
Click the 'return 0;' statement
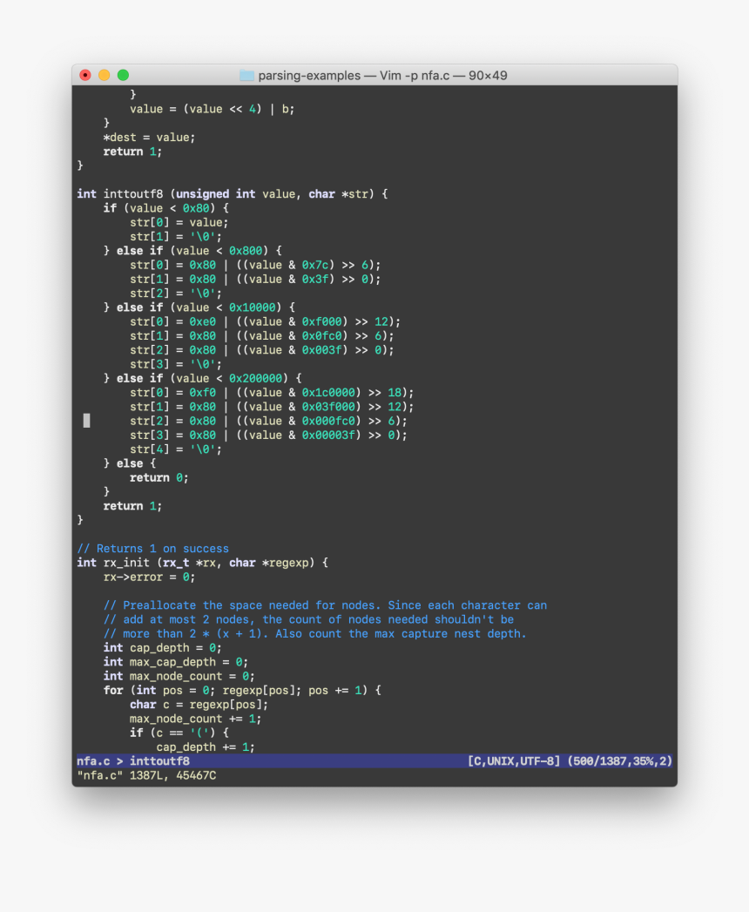pyautogui.click(x=159, y=477)
